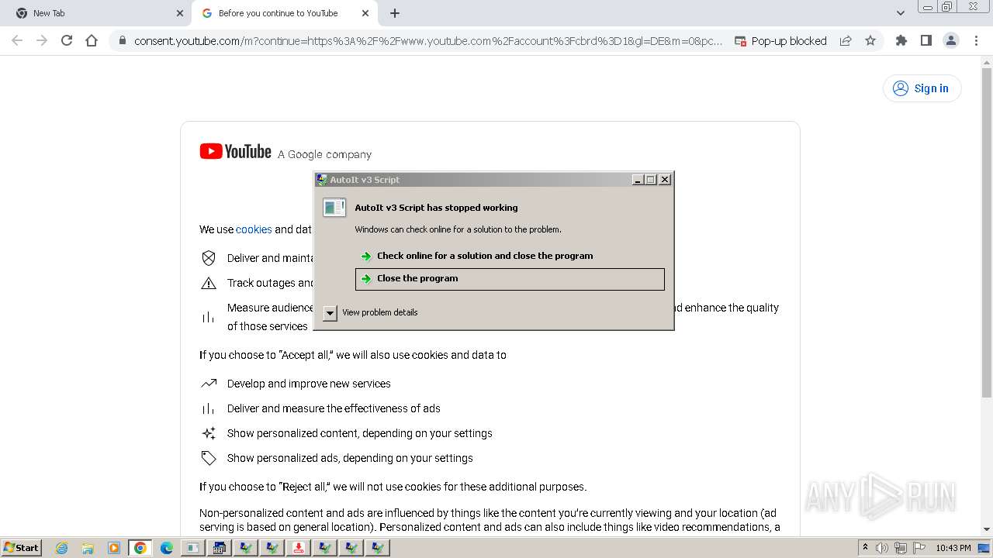Restore down the Chrome window

tap(947, 6)
